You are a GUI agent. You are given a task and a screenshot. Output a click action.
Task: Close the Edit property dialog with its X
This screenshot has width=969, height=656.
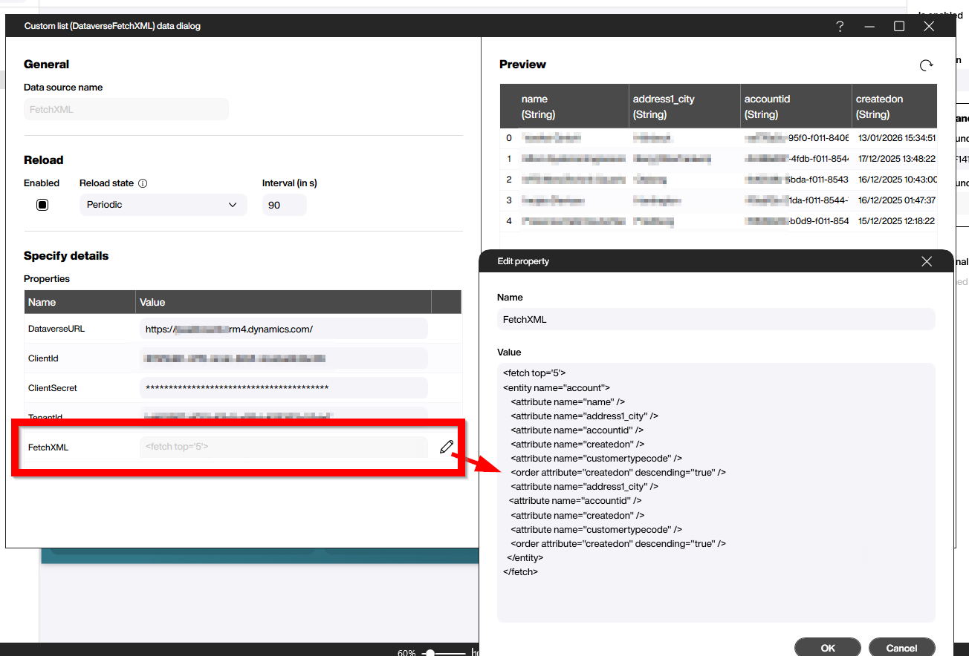pyautogui.click(x=927, y=261)
